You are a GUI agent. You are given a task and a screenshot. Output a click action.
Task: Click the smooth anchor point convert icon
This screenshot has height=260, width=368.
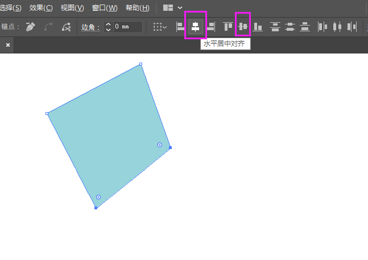[48, 27]
